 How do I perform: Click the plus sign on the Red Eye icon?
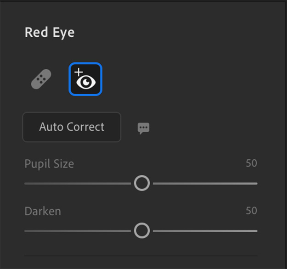tap(79, 72)
